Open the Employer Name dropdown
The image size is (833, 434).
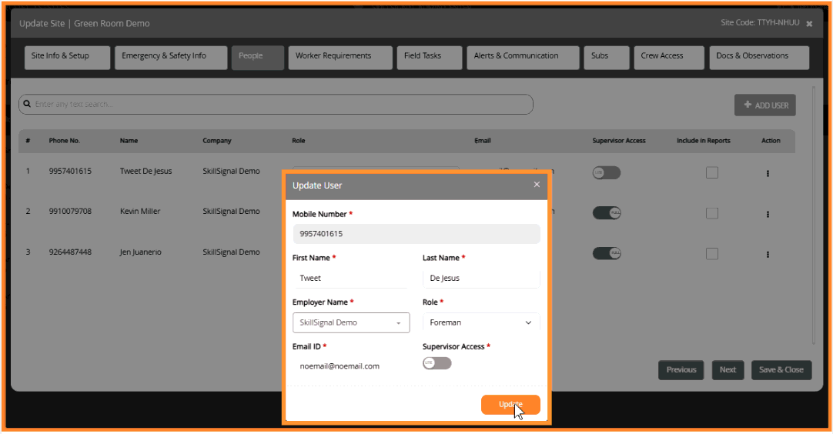351,322
